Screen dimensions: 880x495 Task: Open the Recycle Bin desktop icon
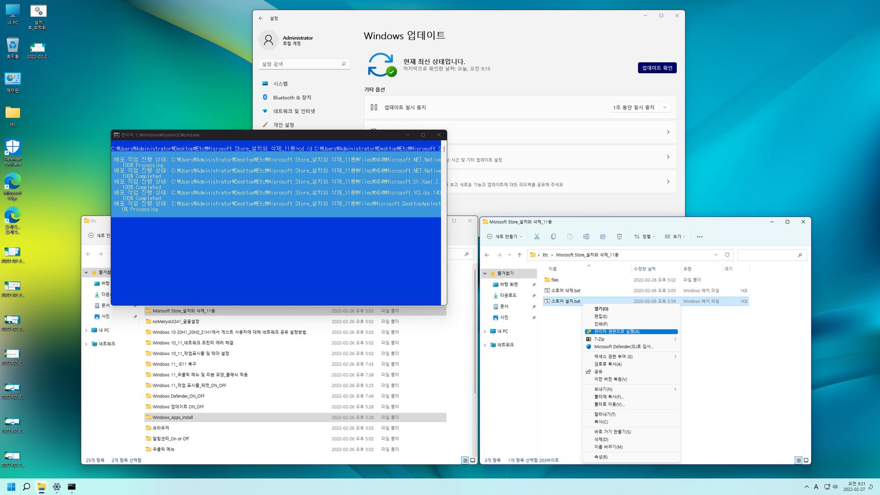coord(13,49)
